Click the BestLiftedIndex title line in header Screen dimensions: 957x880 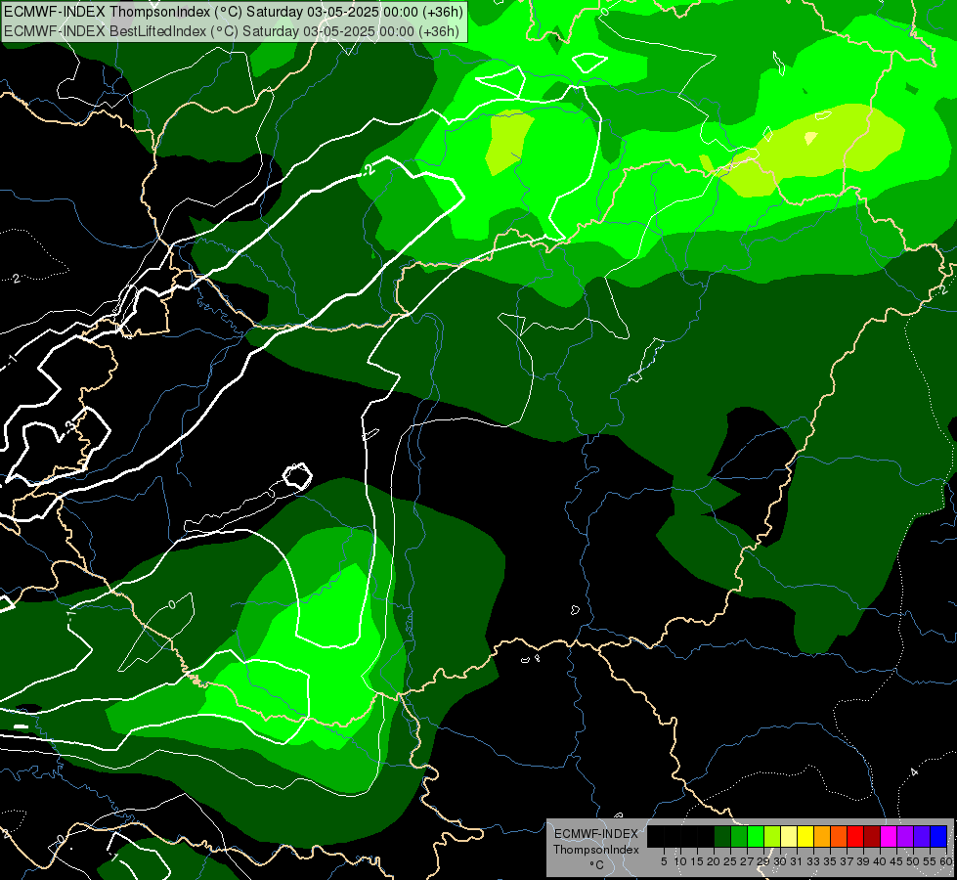(x=232, y=31)
